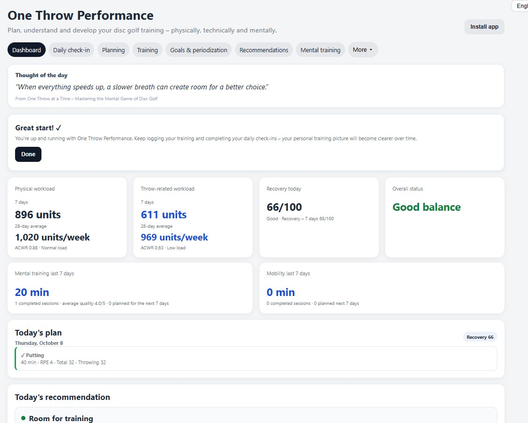Click the ACWR 0.88 Normal load text

(41, 248)
